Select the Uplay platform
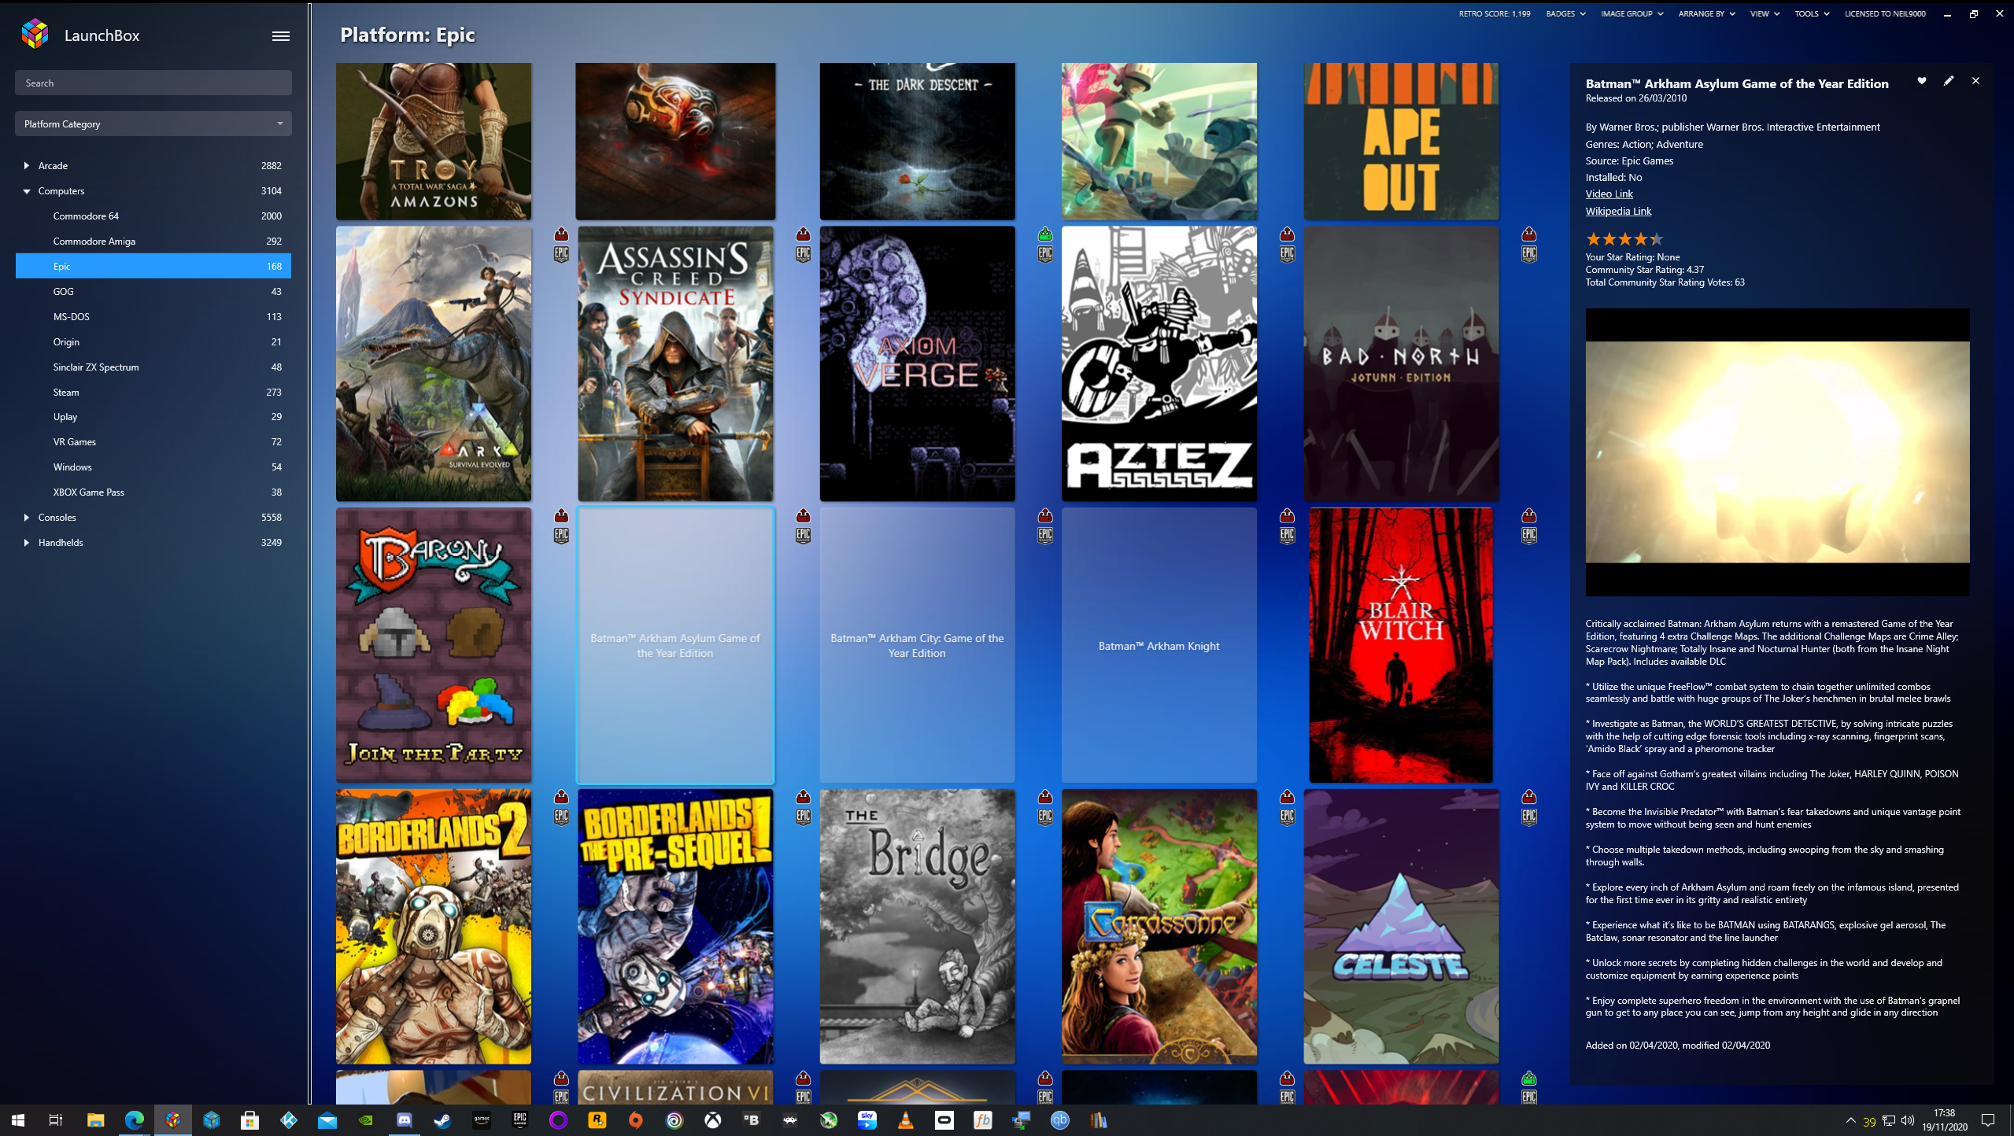 [153, 417]
